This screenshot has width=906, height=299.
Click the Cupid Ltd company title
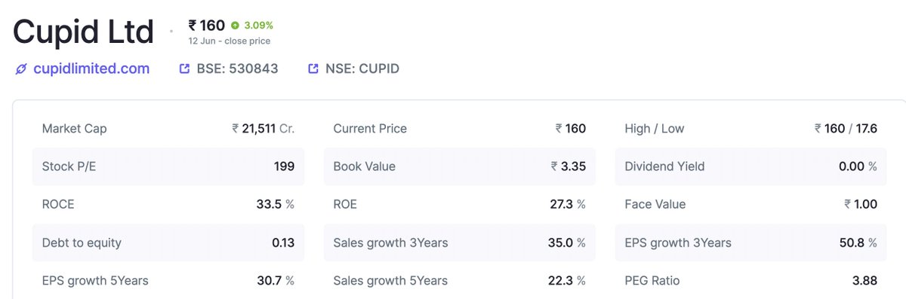coord(83,32)
